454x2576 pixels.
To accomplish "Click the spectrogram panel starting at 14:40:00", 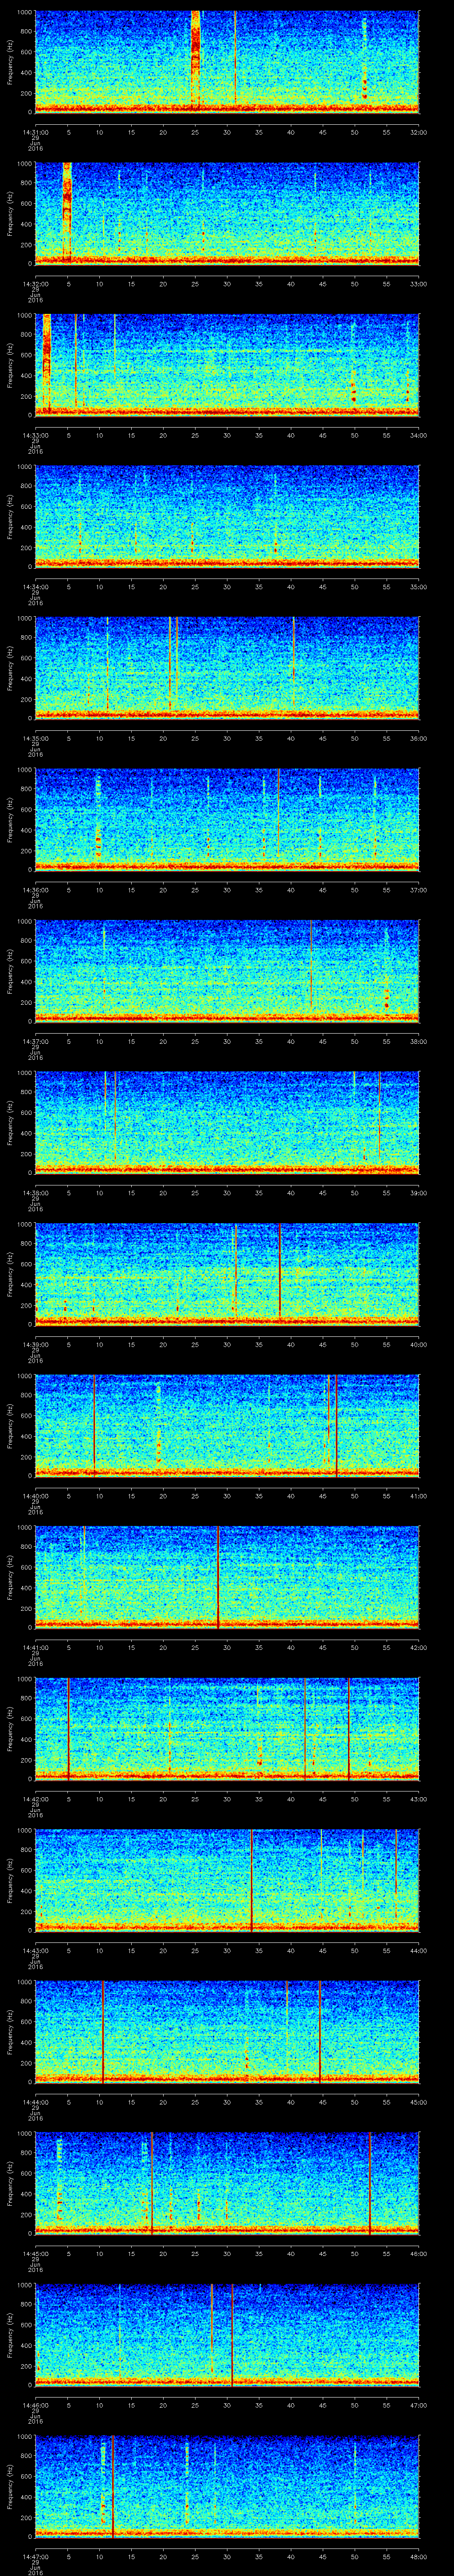I will (227, 1426).
